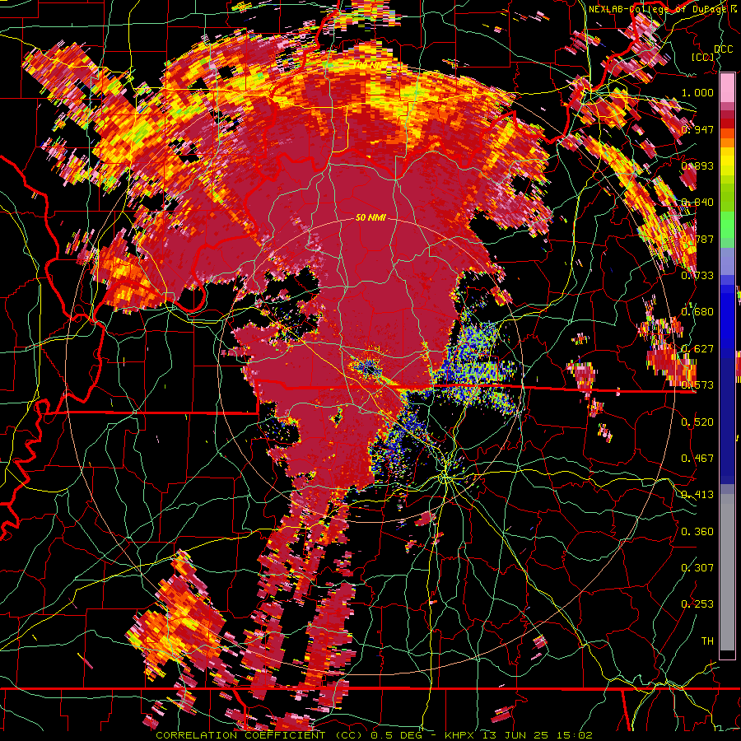This screenshot has width=741, height=741.
Task: Click the yellow band of the color scale
Action: pos(727,163)
